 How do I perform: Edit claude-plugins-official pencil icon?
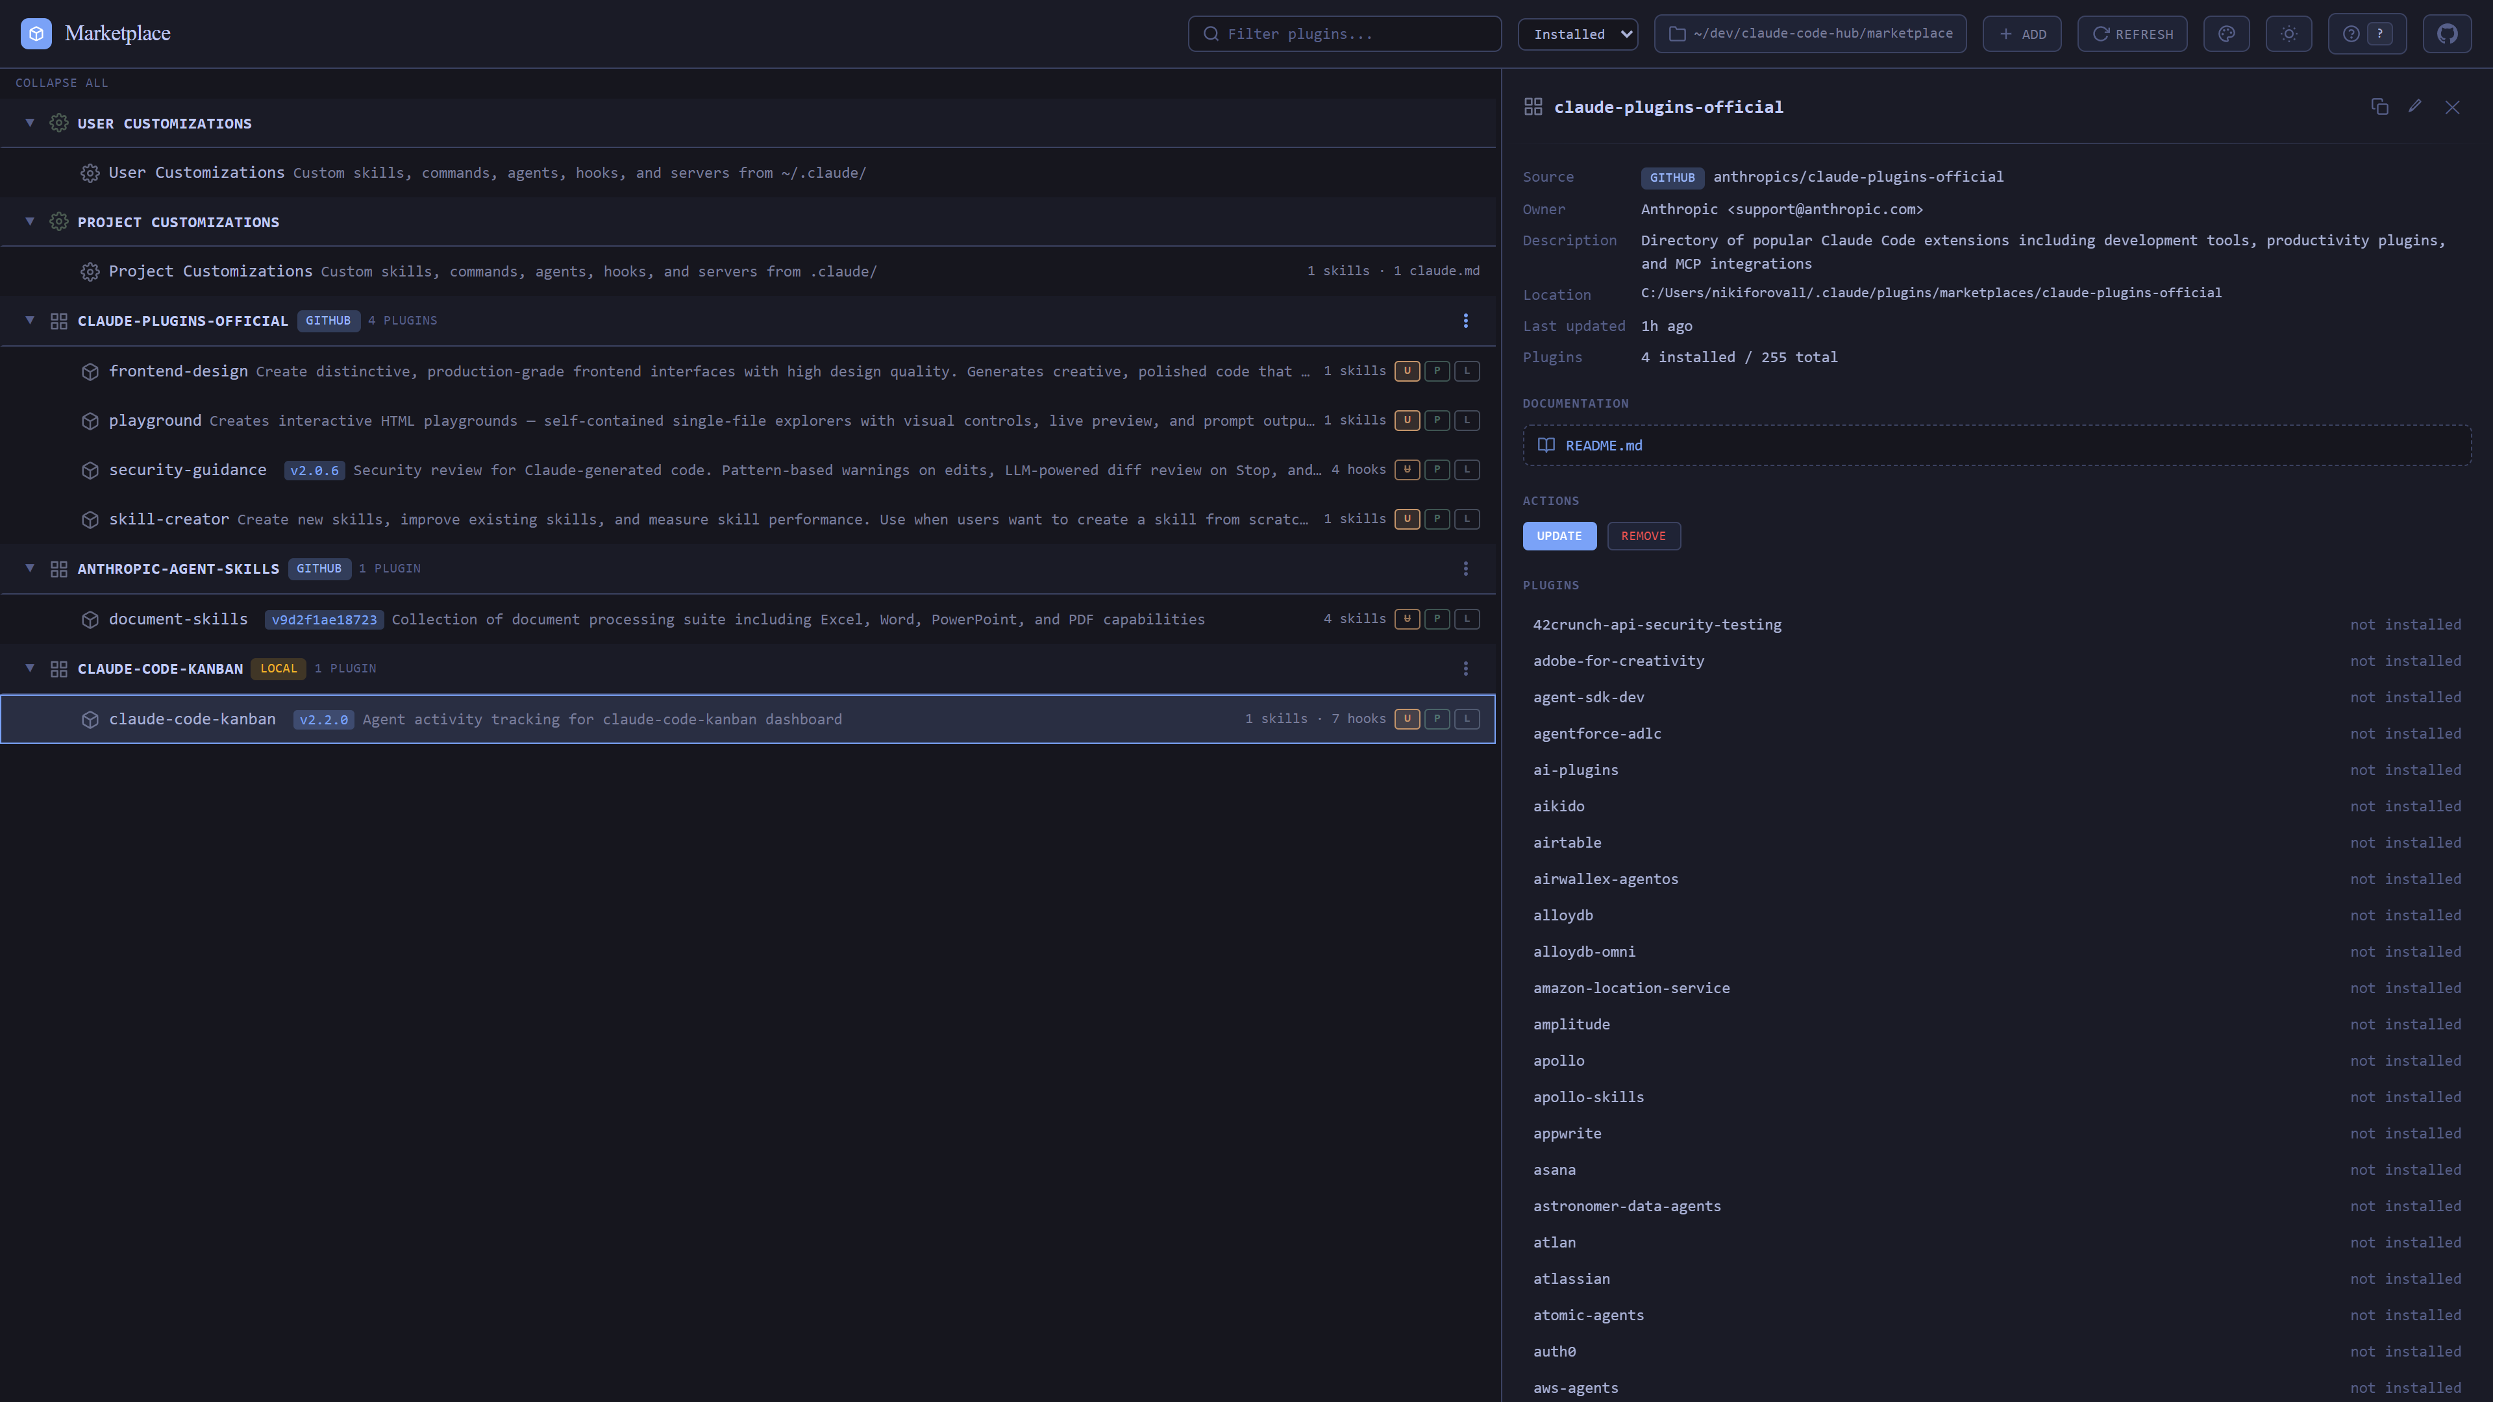point(2416,106)
